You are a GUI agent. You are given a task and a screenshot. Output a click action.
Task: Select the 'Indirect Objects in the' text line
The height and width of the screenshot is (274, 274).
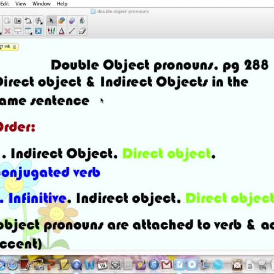(174, 82)
